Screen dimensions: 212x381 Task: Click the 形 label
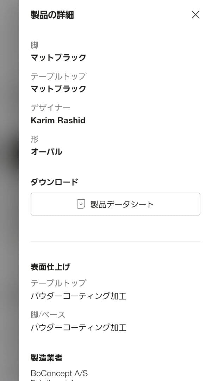click(35, 139)
